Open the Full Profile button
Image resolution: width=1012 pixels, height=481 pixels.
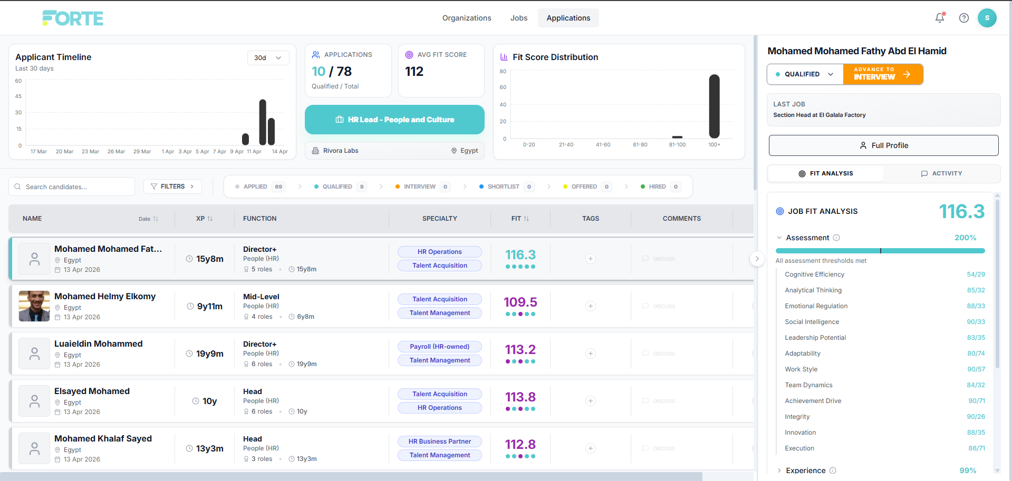883,145
